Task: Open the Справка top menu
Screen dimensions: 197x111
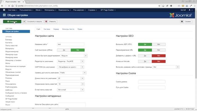Action: [x=92, y=10]
